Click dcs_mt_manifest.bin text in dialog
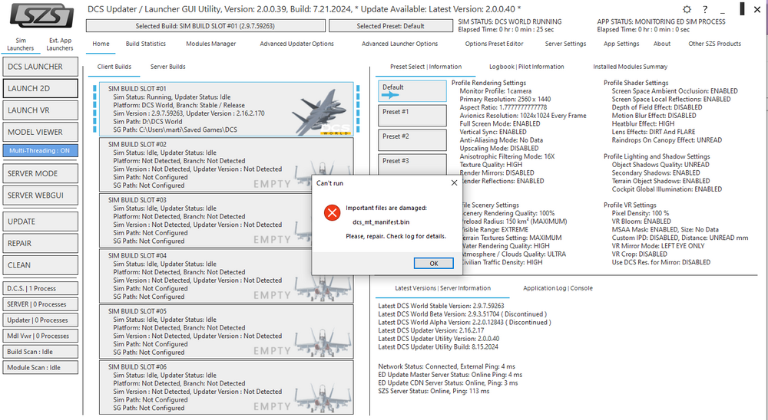This screenshot has width=768, height=420. 381,222
